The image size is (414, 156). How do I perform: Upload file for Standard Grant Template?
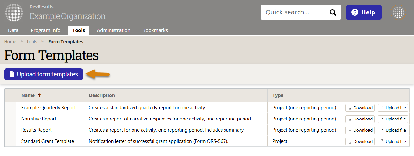point(393,141)
